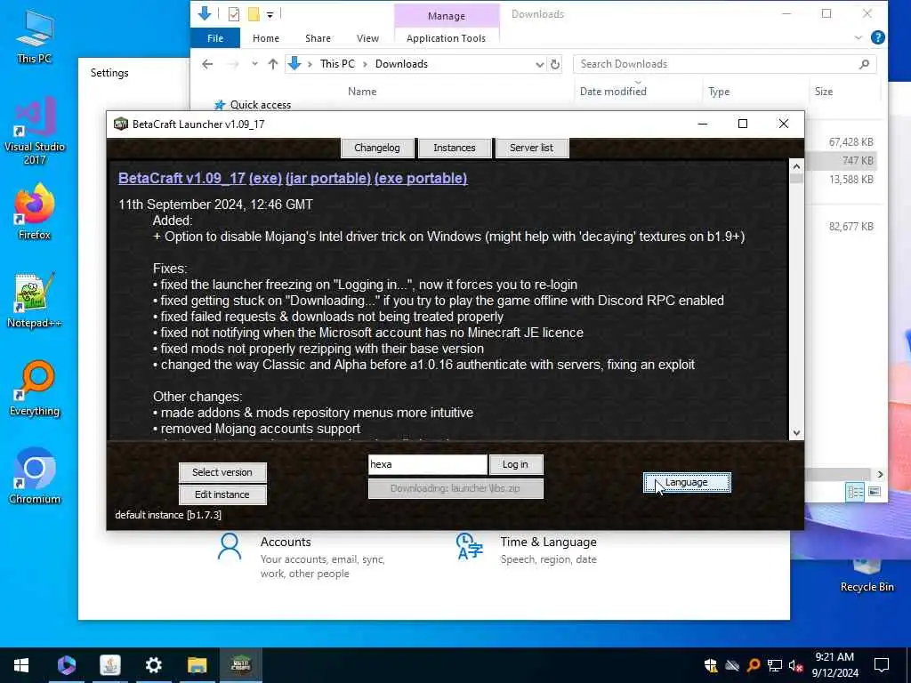The width and height of the screenshot is (911, 683).
Task: Open the recent locations dropdown arrow
Action: (254, 64)
